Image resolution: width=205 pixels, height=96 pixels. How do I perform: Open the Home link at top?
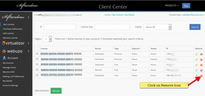[107, 15]
